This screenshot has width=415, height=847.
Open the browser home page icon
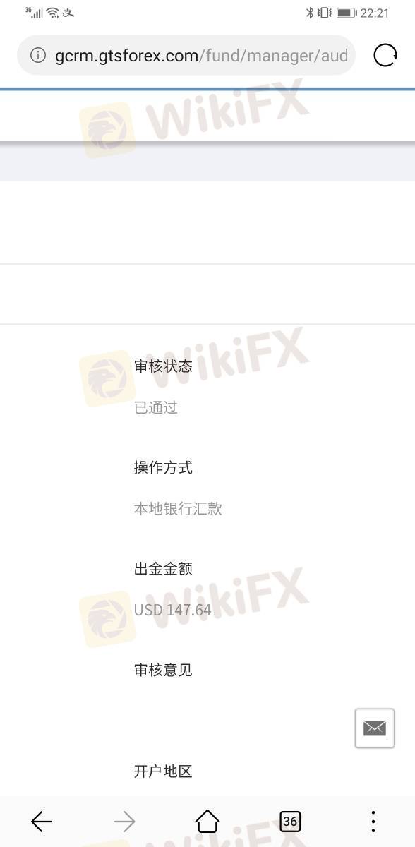pos(207,821)
